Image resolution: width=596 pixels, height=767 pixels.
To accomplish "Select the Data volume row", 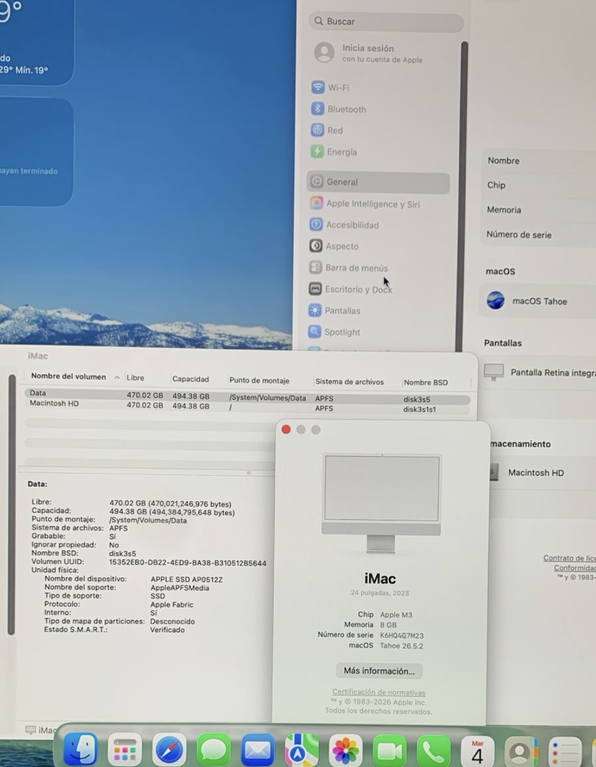I will pyautogui.click(x=248, y=396).
